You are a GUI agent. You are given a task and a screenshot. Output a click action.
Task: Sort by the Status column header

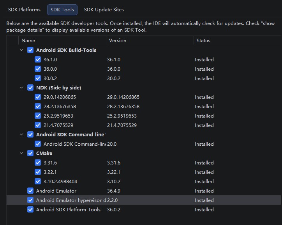pyautogui.click(x=237, y=40)
